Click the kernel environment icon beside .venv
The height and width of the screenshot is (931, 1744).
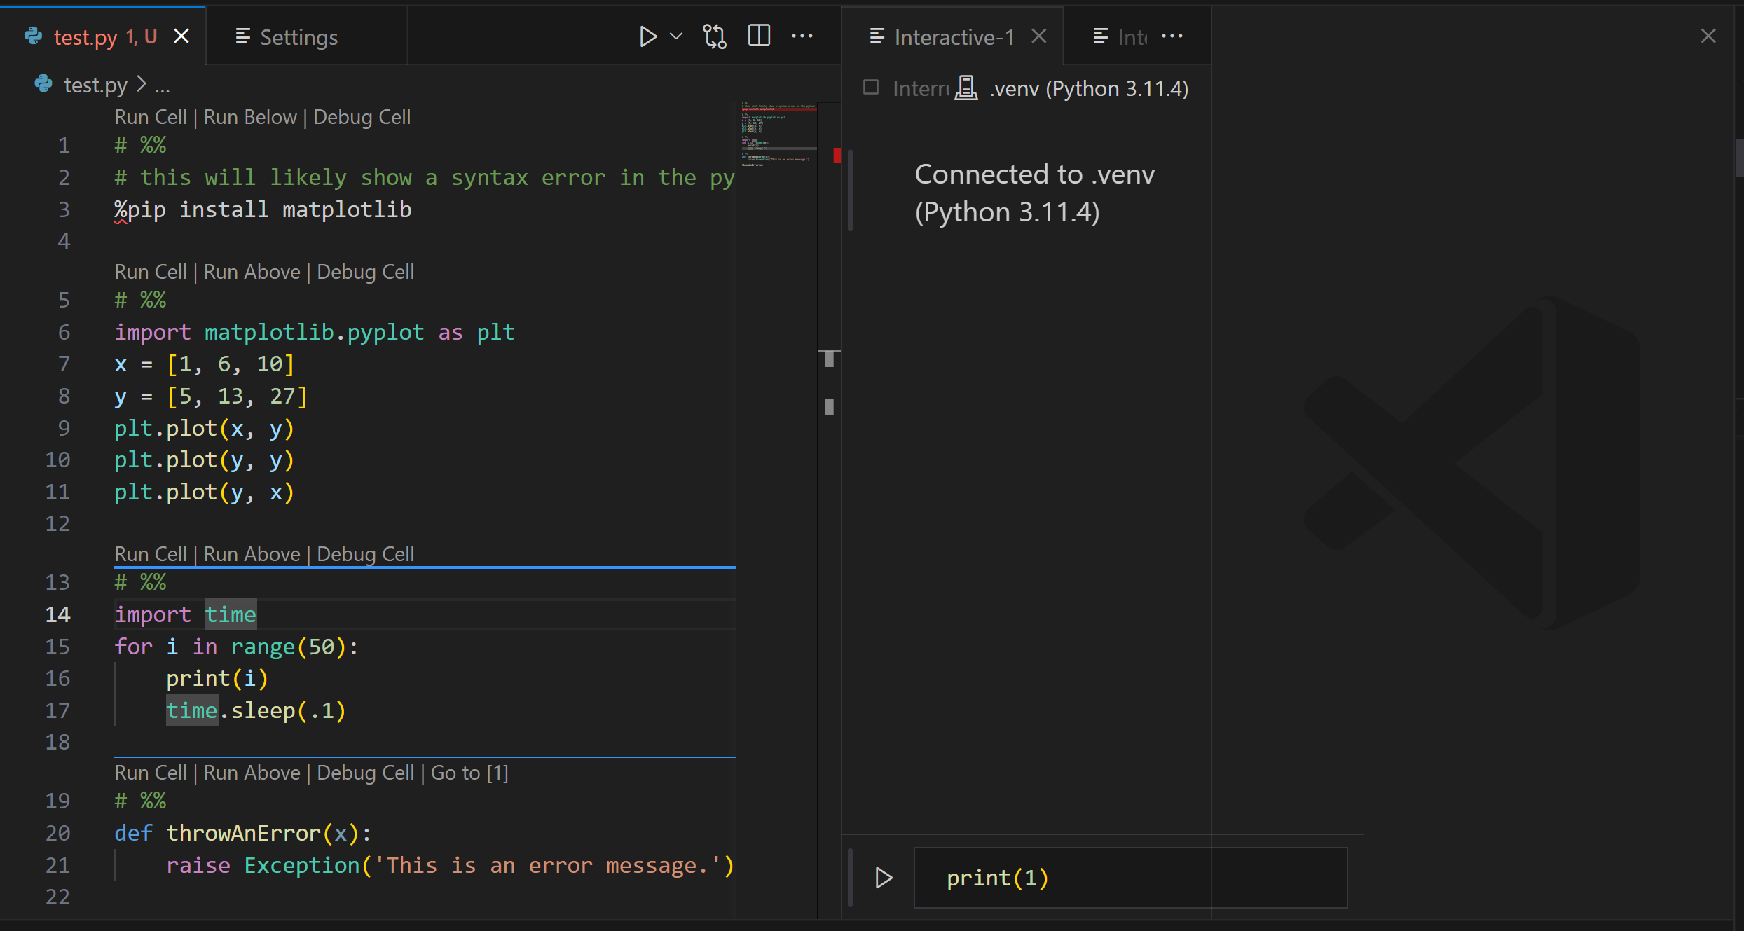(x=967, y=88)
